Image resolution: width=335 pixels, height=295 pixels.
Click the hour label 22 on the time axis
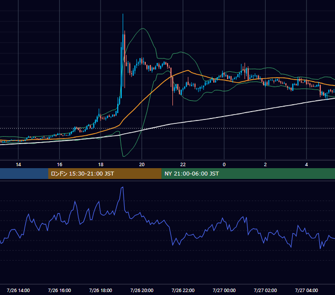tap(183, 165)
